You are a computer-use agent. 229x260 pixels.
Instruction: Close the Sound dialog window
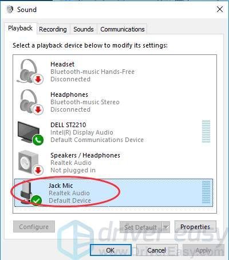[x=220, y=9]
